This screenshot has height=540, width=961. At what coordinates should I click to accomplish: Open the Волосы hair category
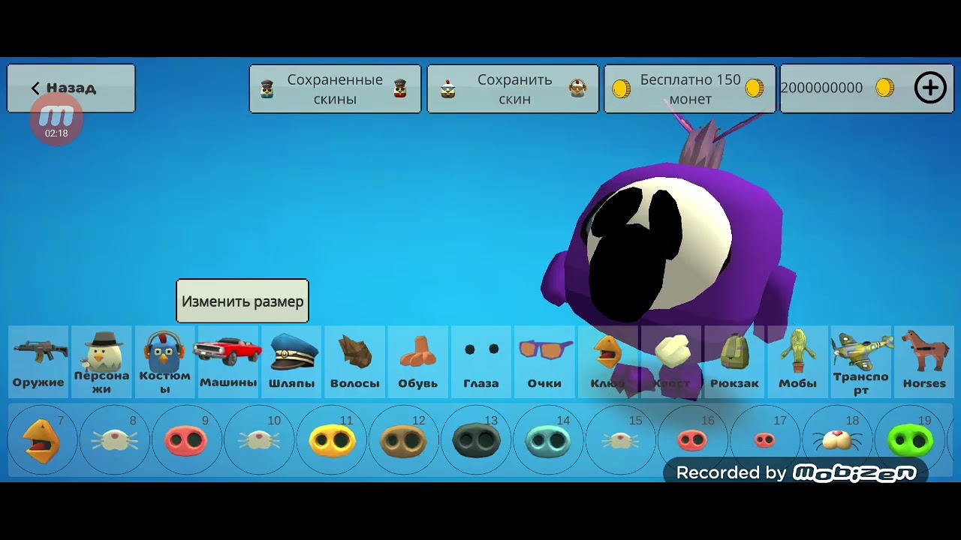click(354, 361)
